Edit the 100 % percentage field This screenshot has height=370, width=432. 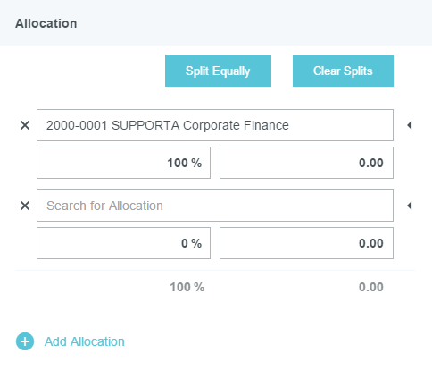(123, 163)
